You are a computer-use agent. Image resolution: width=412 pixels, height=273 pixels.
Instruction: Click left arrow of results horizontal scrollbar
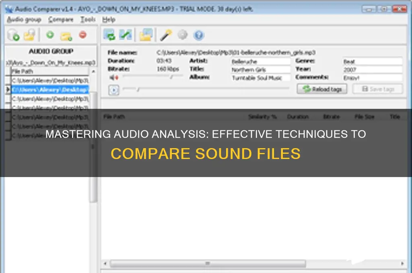coord(105,263)
